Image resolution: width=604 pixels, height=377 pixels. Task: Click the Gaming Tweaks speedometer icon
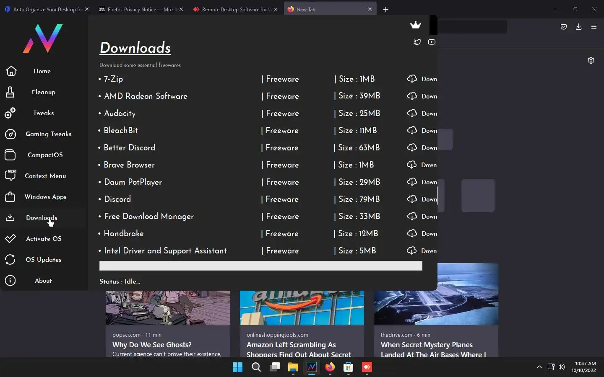(10, 134)
